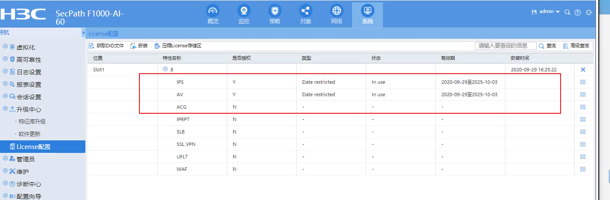Open details icon for SLB row
The height and width of the screenshot is (200, 610).
[583, 132]
